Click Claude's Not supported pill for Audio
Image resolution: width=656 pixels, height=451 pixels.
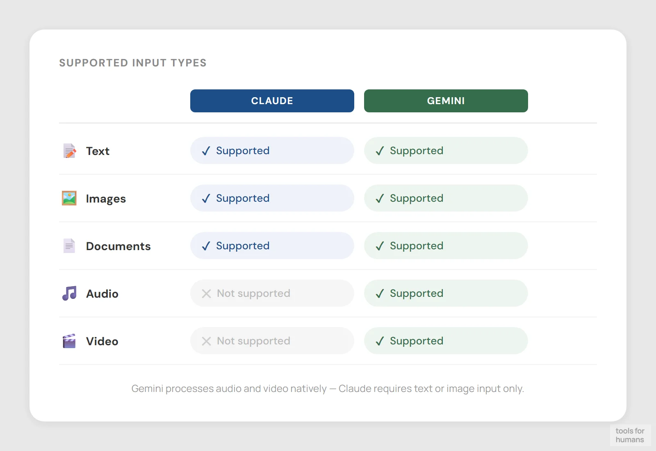[x=272, y=293]
